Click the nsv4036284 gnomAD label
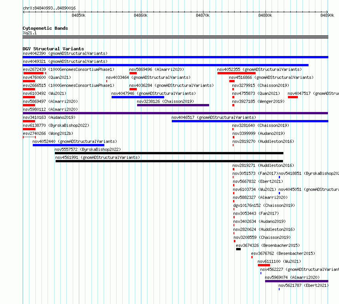This screenshot has width=339, height=304. 171,85
